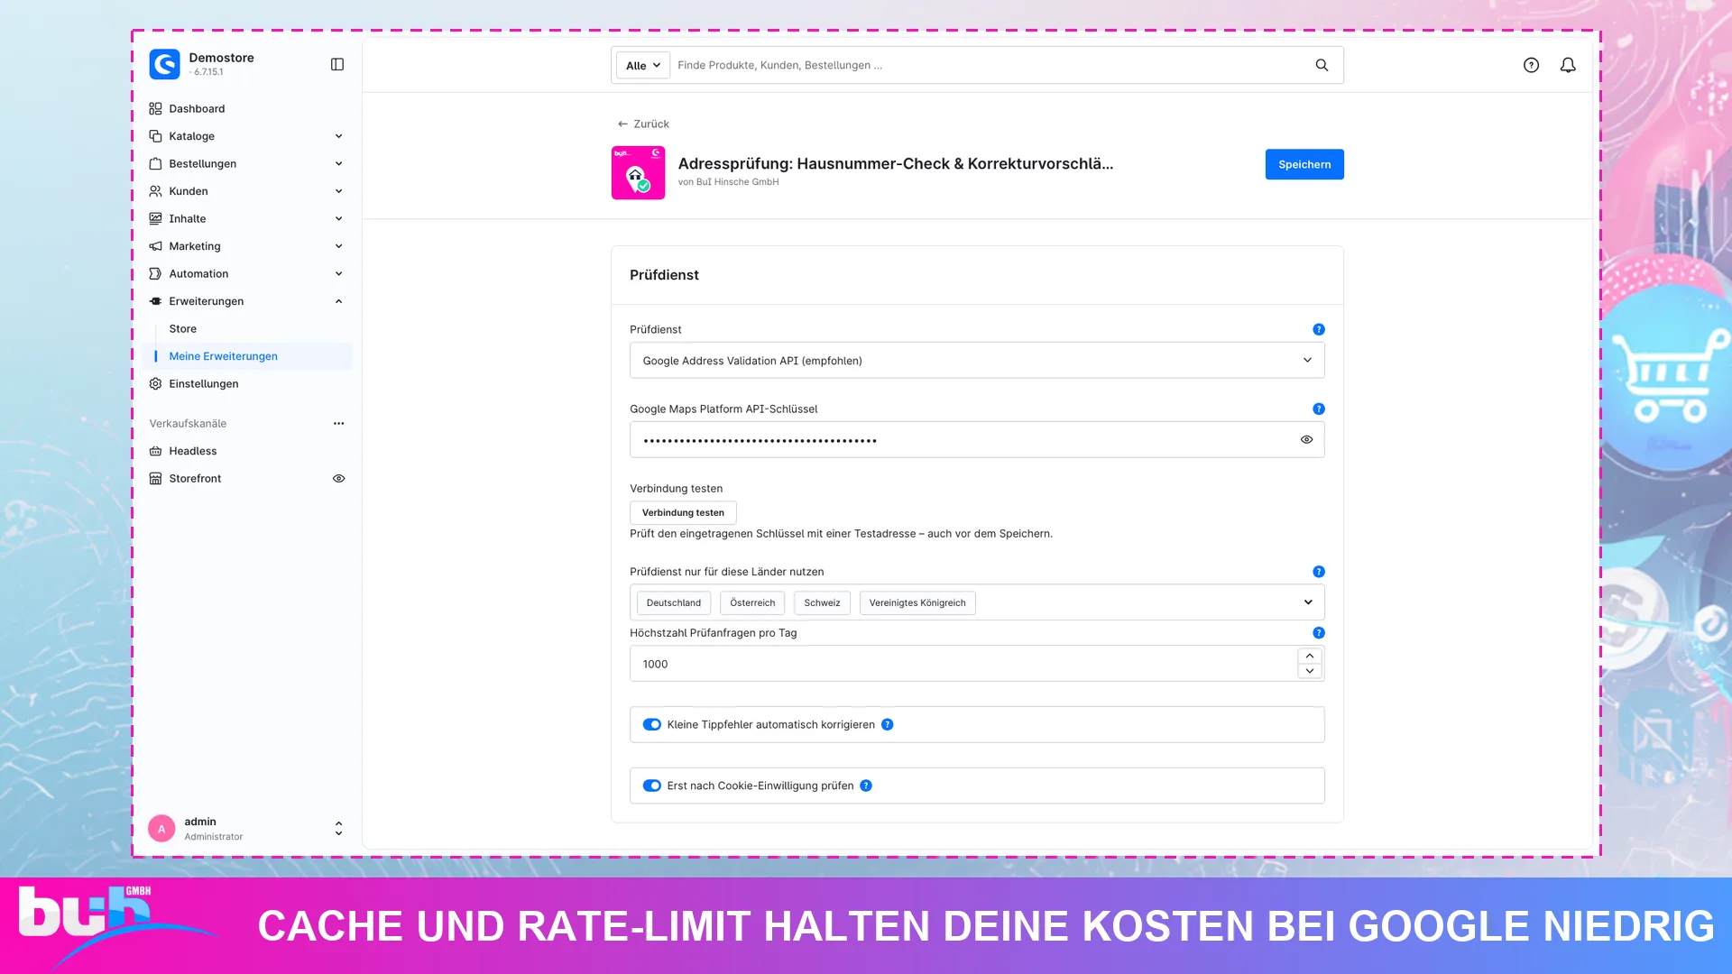Select Store under Erweiterungen
The height and width of the screenshot is (974, 1732).
182,328
